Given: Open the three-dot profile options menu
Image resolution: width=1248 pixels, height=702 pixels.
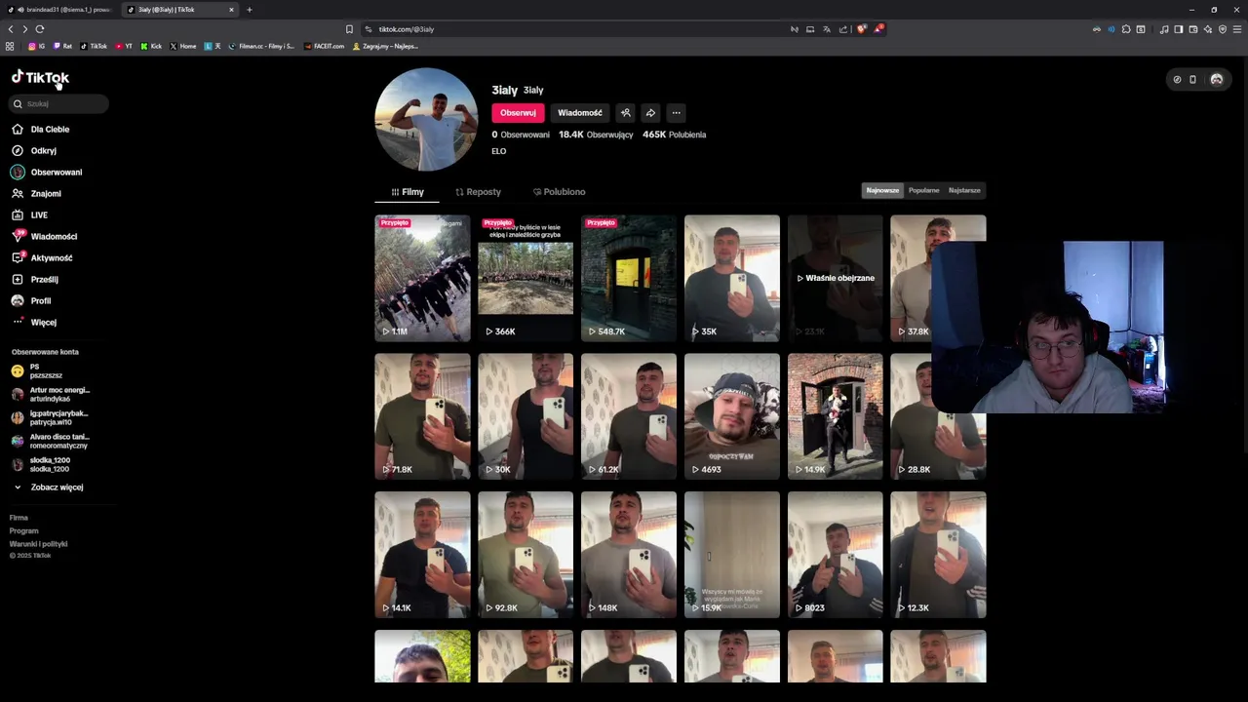Looking at the screenshot, I should pyautogui.click(x=676, y=112).
